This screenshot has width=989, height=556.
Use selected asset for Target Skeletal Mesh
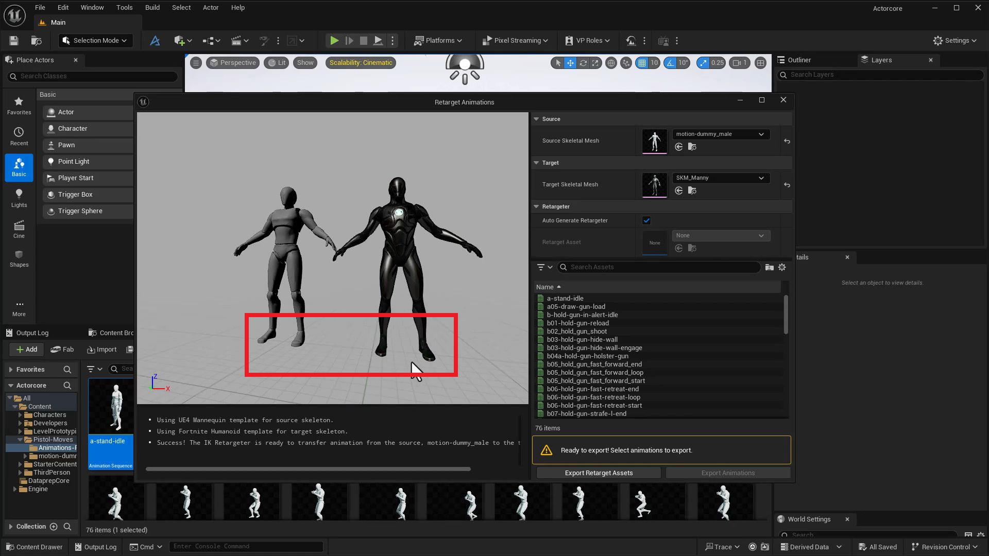[x=679, y=191]
